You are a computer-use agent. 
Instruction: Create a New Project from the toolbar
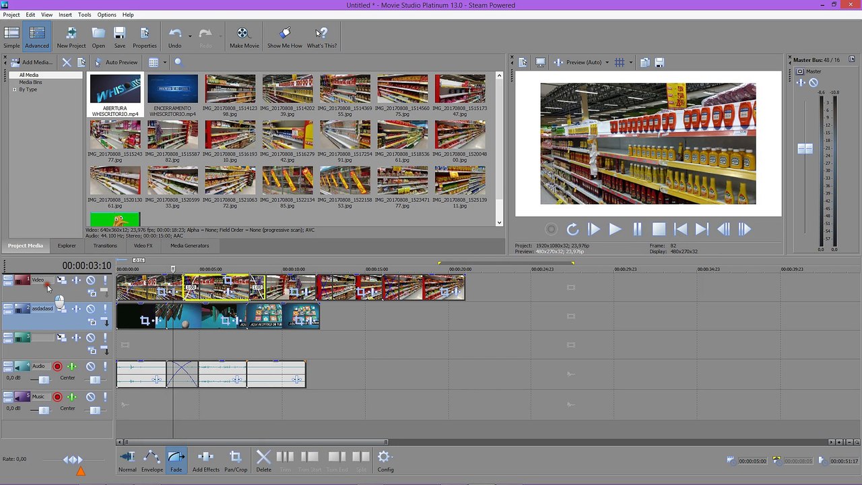click(71, 37)
